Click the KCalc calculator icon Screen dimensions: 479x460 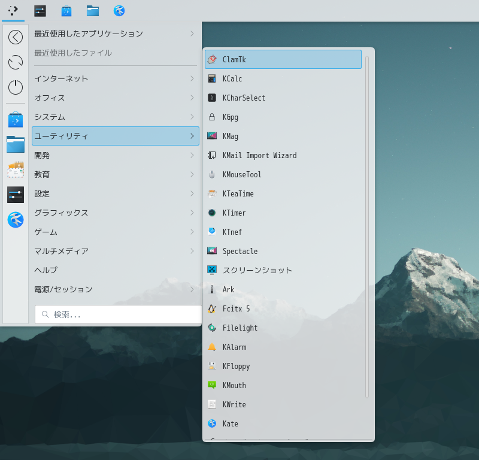[212, 78]
